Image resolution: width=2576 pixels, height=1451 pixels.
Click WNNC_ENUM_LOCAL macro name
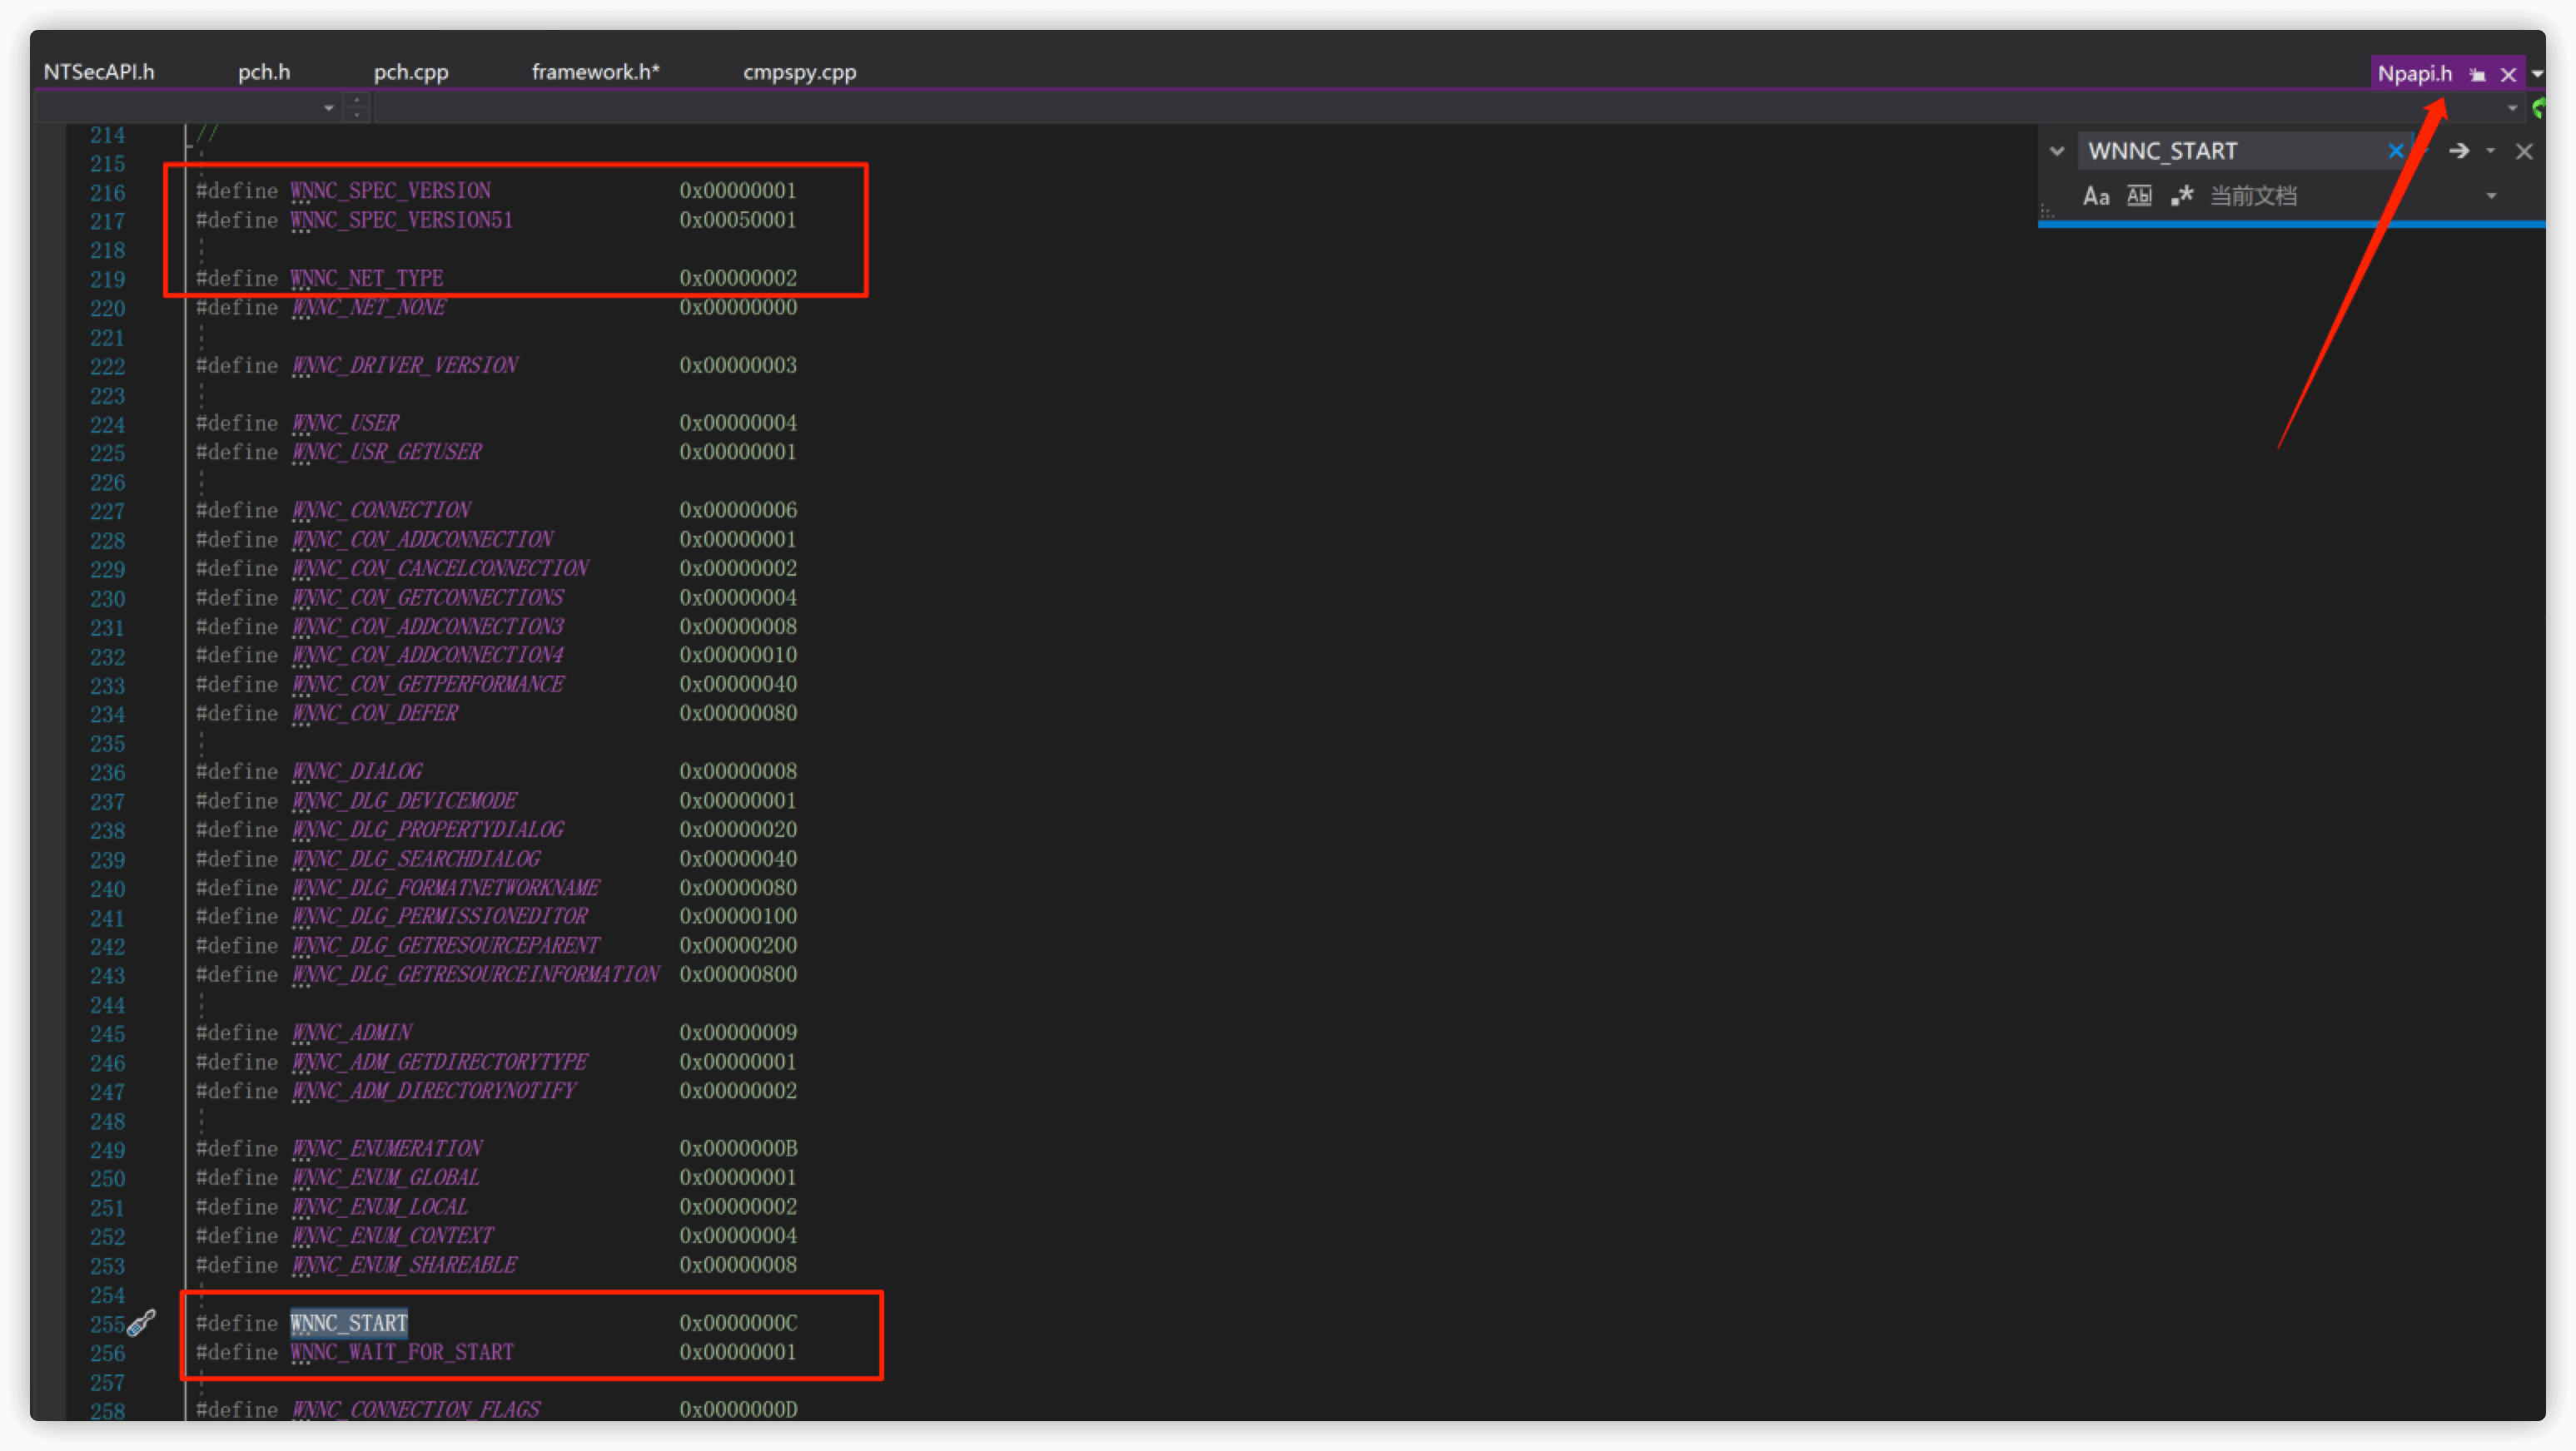(x=379, y=1206)
